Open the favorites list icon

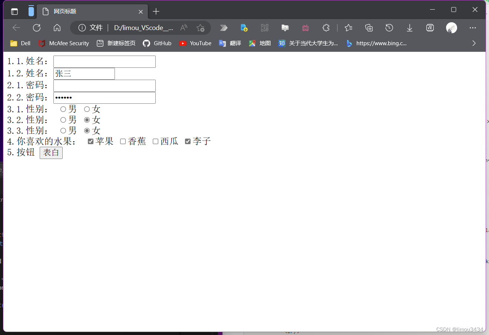[x=348, y=28]
